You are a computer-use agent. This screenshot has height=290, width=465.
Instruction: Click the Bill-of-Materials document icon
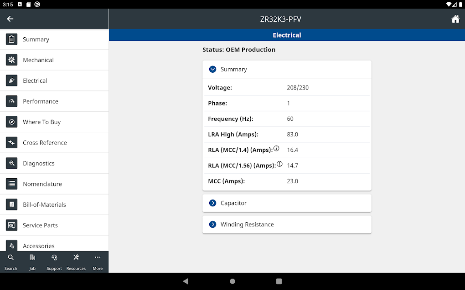pyautogui.click(x=11, y=205)
